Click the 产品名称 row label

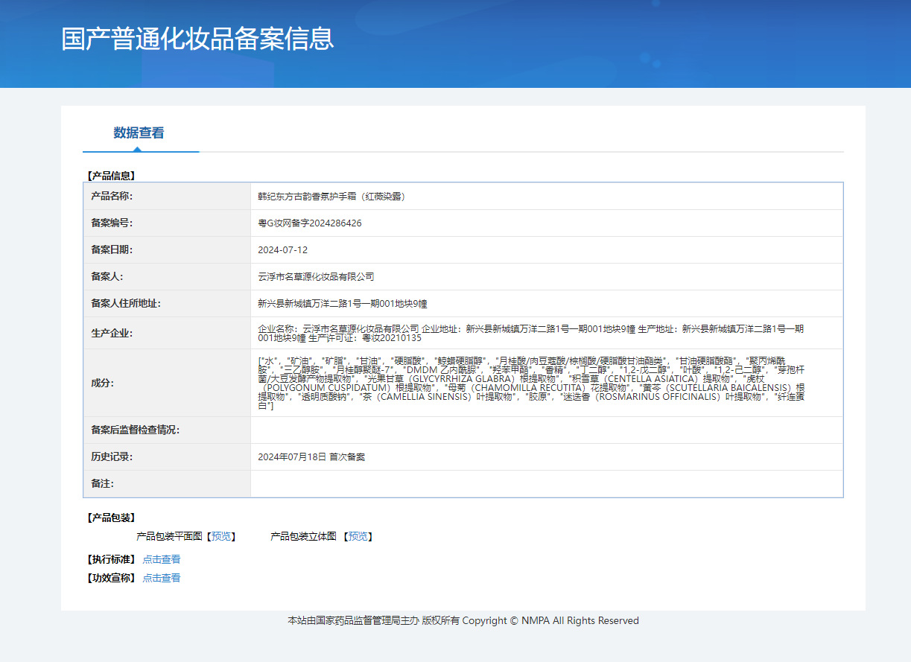click(x=112, y=197)
